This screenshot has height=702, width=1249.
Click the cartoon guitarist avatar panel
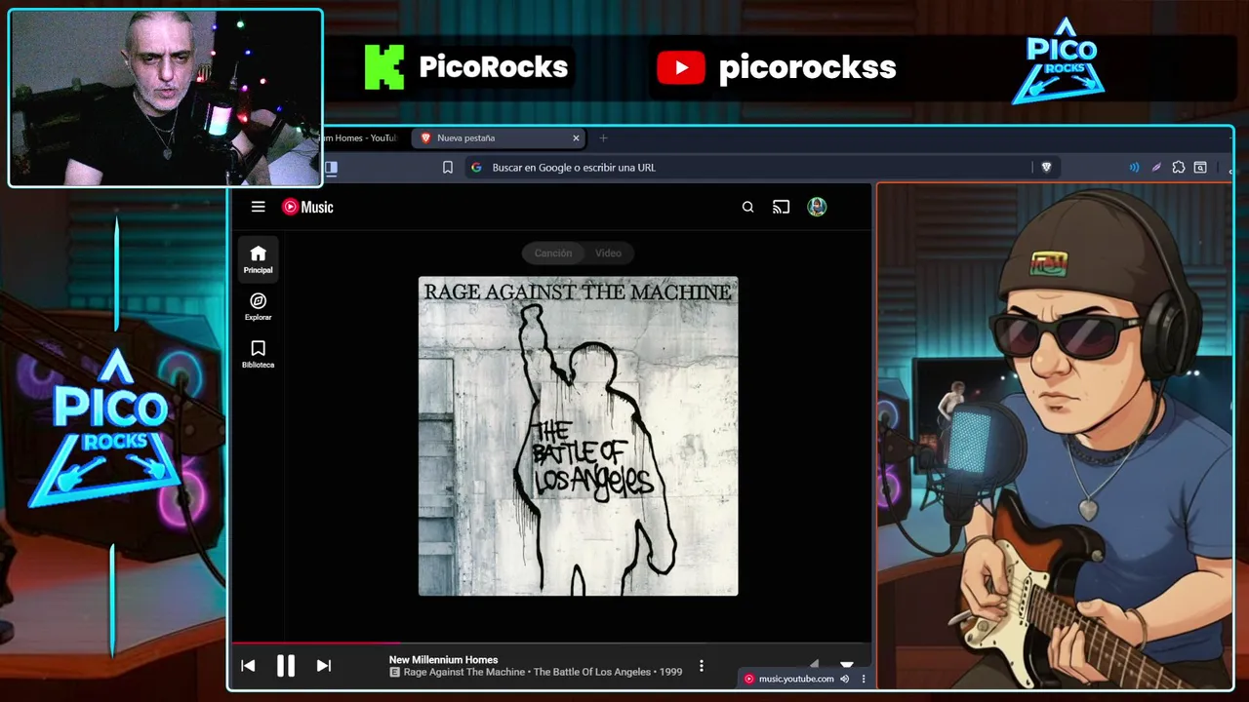tap(1054, 436)
